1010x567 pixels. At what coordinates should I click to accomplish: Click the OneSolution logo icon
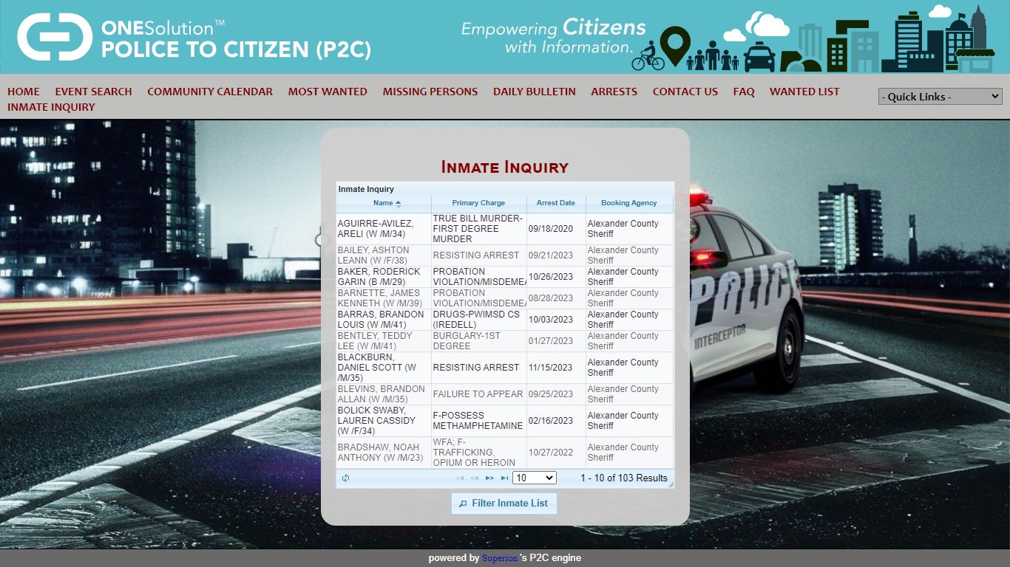tap(54, 37)
